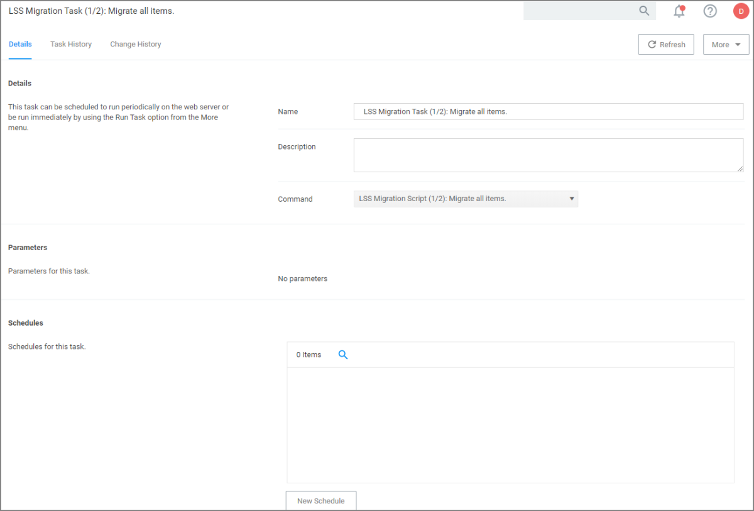
Task: Grab the Description box resize handle
Action: coord(740,168)
